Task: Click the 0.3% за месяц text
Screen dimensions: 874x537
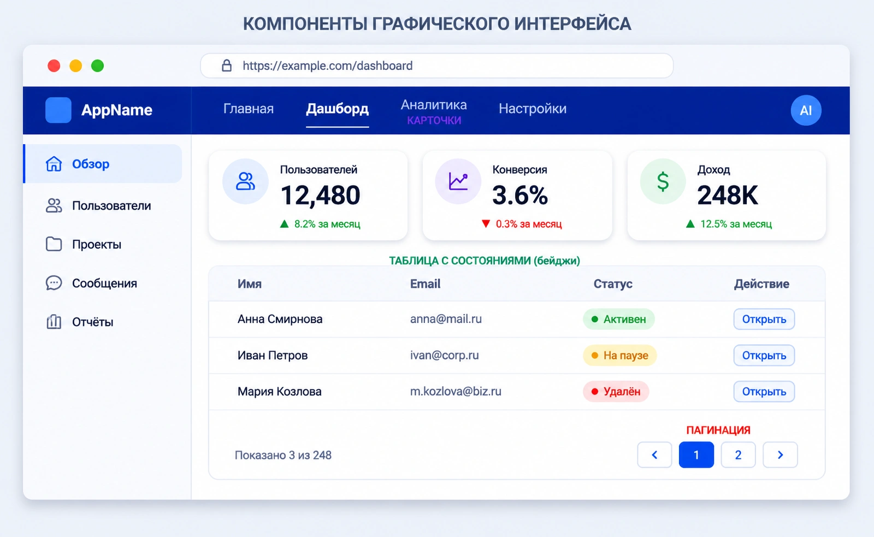Action: (529, 224)
